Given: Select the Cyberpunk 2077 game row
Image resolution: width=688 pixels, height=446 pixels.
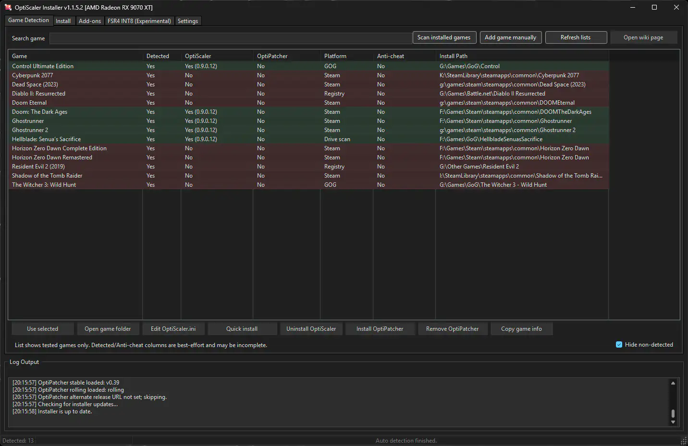Looking at the screenshot, I should point(308,75).
